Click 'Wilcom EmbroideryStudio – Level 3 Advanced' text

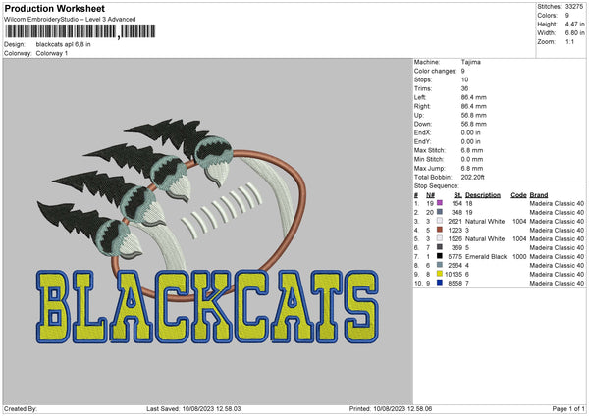[70, 20]
